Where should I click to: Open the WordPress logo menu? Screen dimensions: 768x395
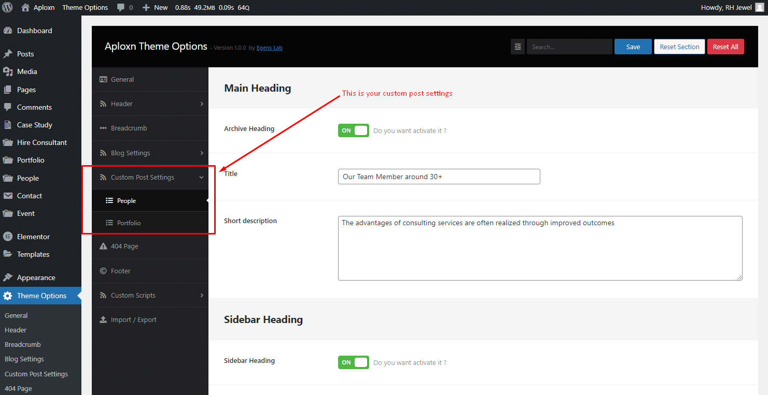tap(7, 7)
